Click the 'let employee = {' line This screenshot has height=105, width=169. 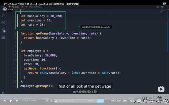(x=34, y=51)
